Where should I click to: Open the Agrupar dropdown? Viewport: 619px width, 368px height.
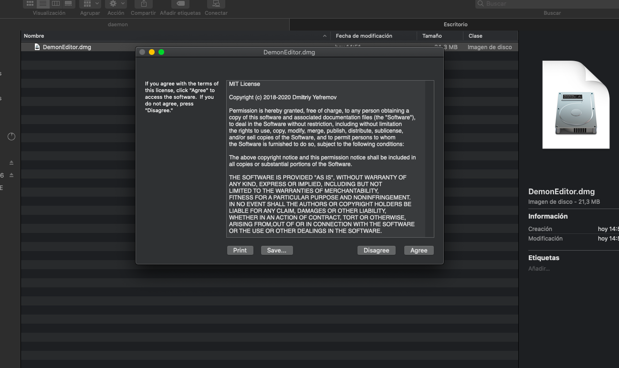(x=90, y=3)
